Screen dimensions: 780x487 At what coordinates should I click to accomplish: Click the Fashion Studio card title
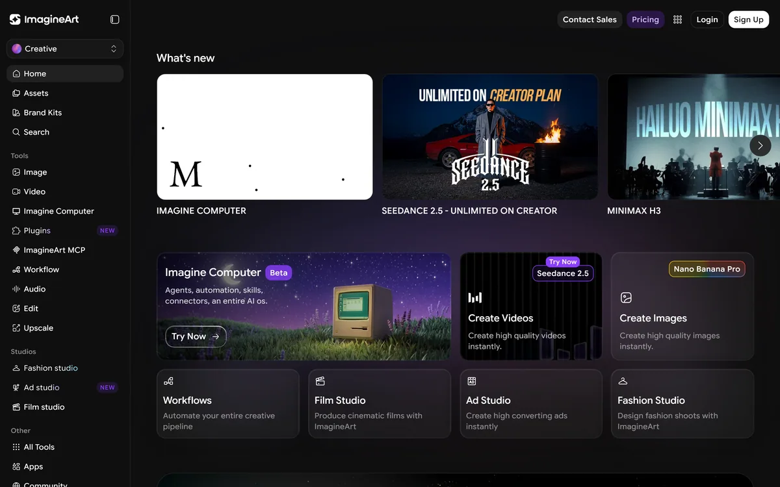click(x=651, y=401)
